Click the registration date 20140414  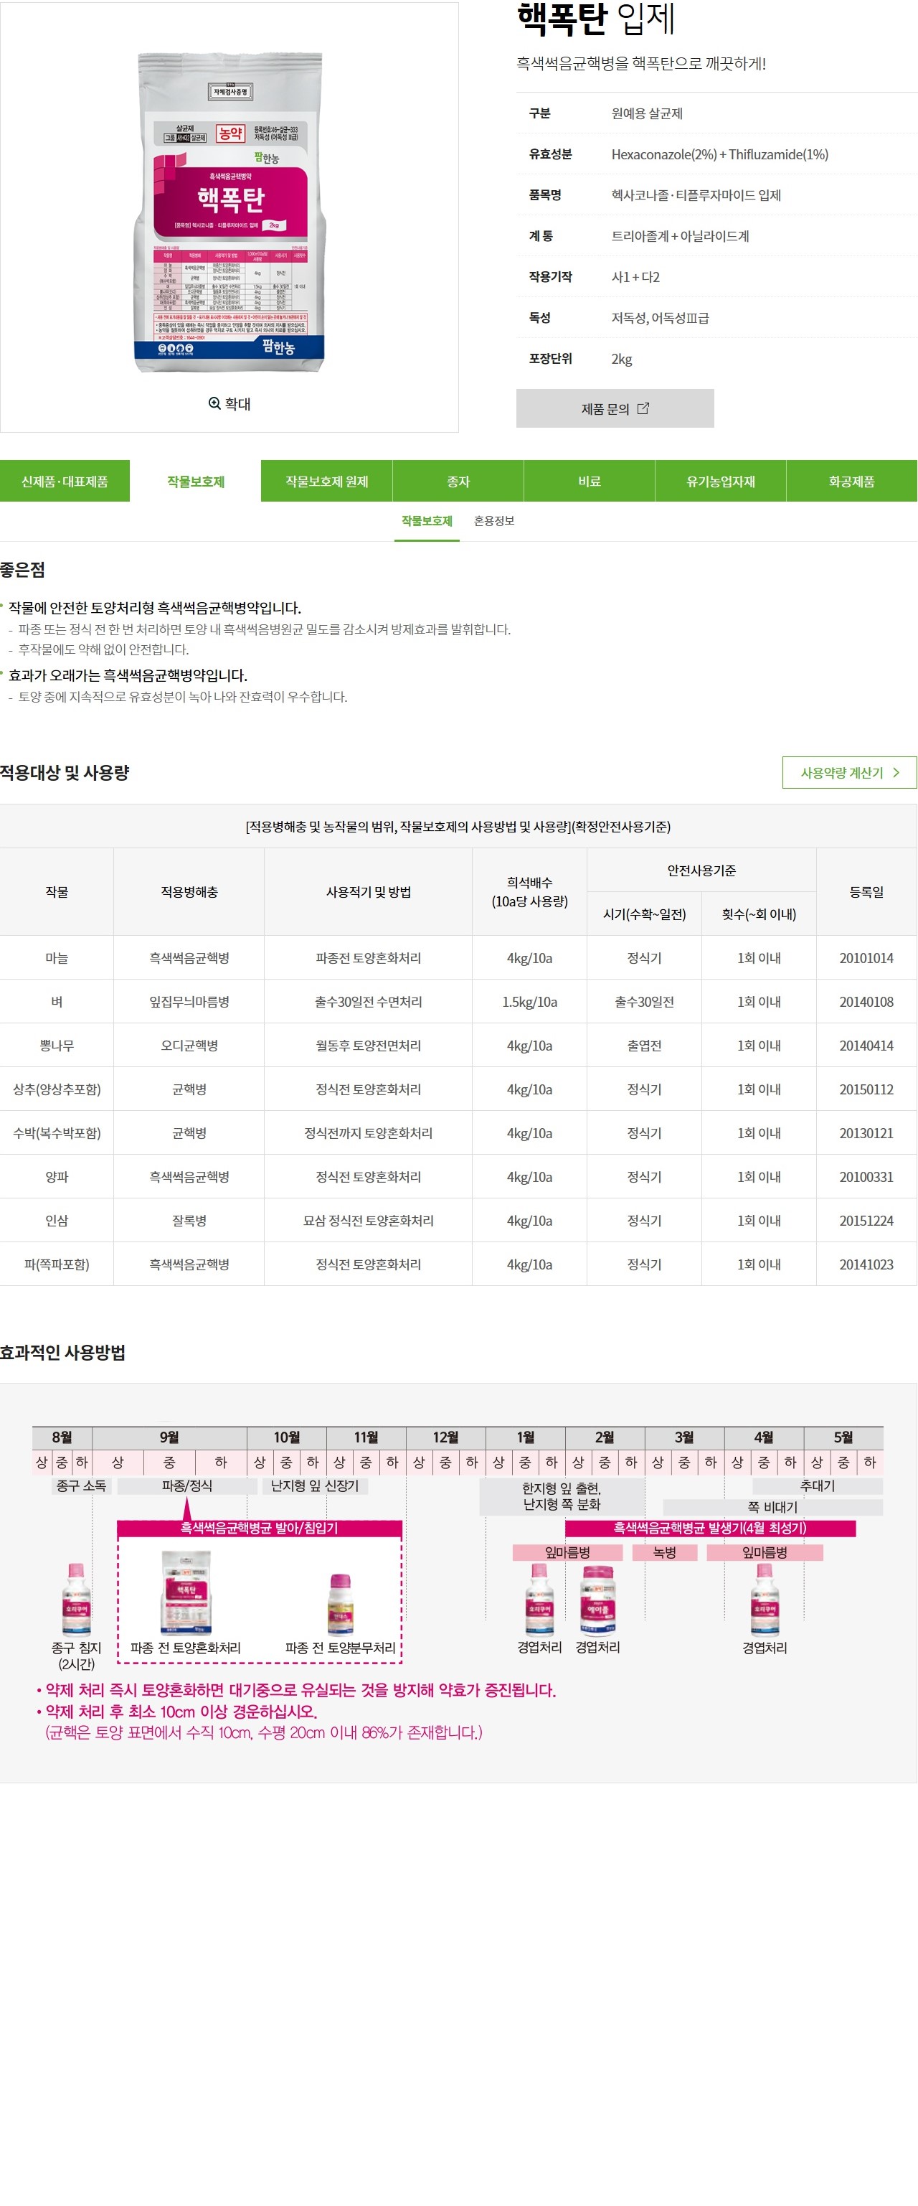pos(866,1045)
